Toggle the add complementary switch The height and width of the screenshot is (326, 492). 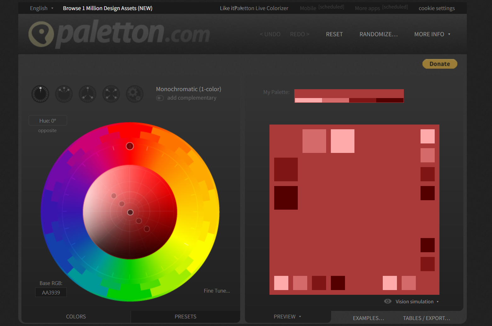coord(160,98)
